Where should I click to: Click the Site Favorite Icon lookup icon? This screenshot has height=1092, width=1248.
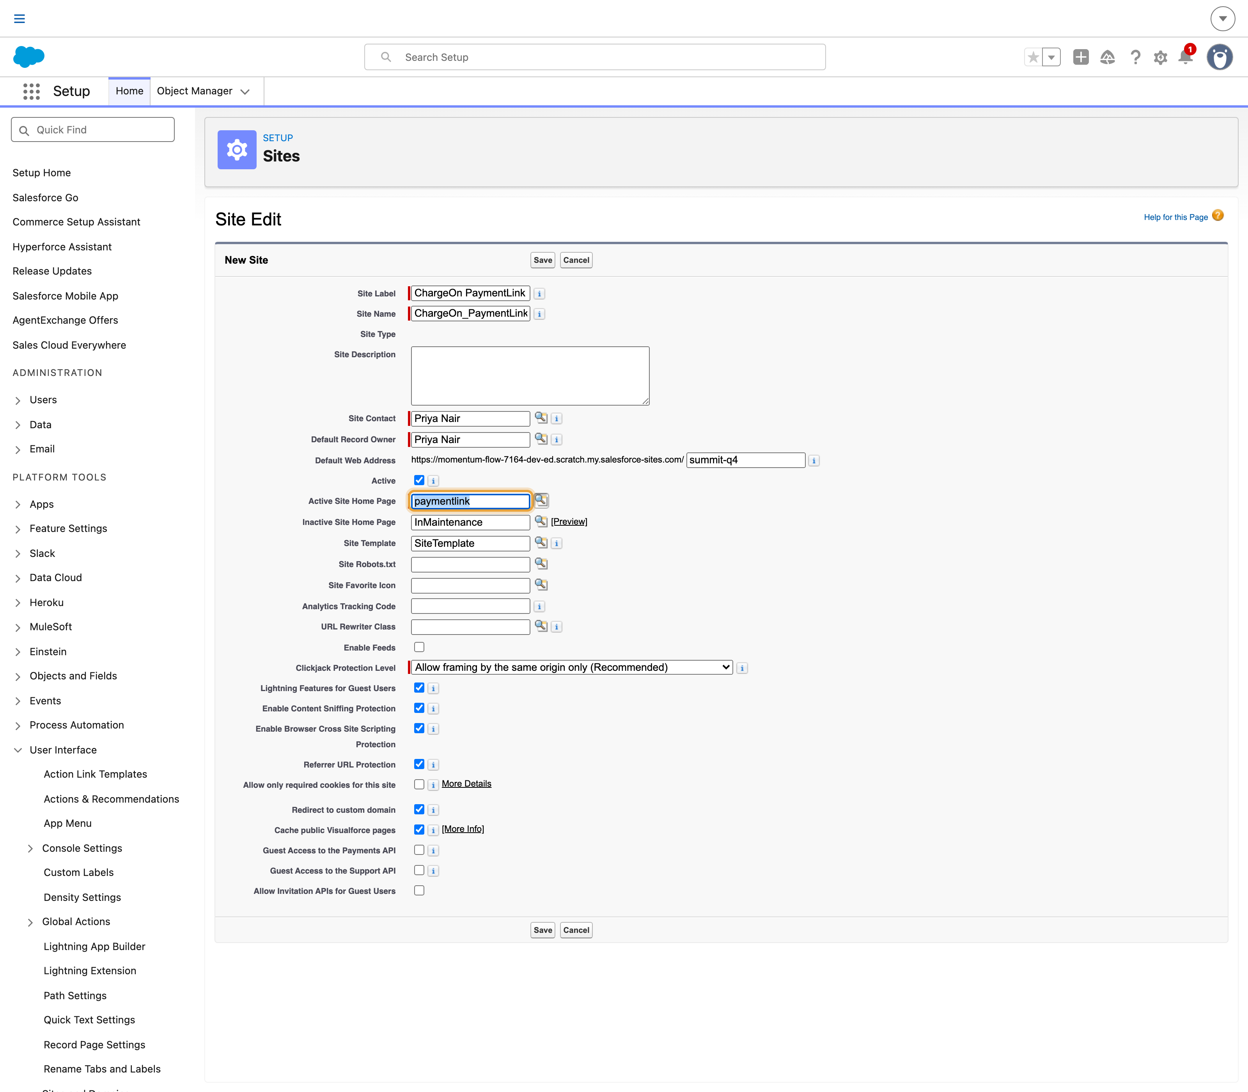[541, 585]
